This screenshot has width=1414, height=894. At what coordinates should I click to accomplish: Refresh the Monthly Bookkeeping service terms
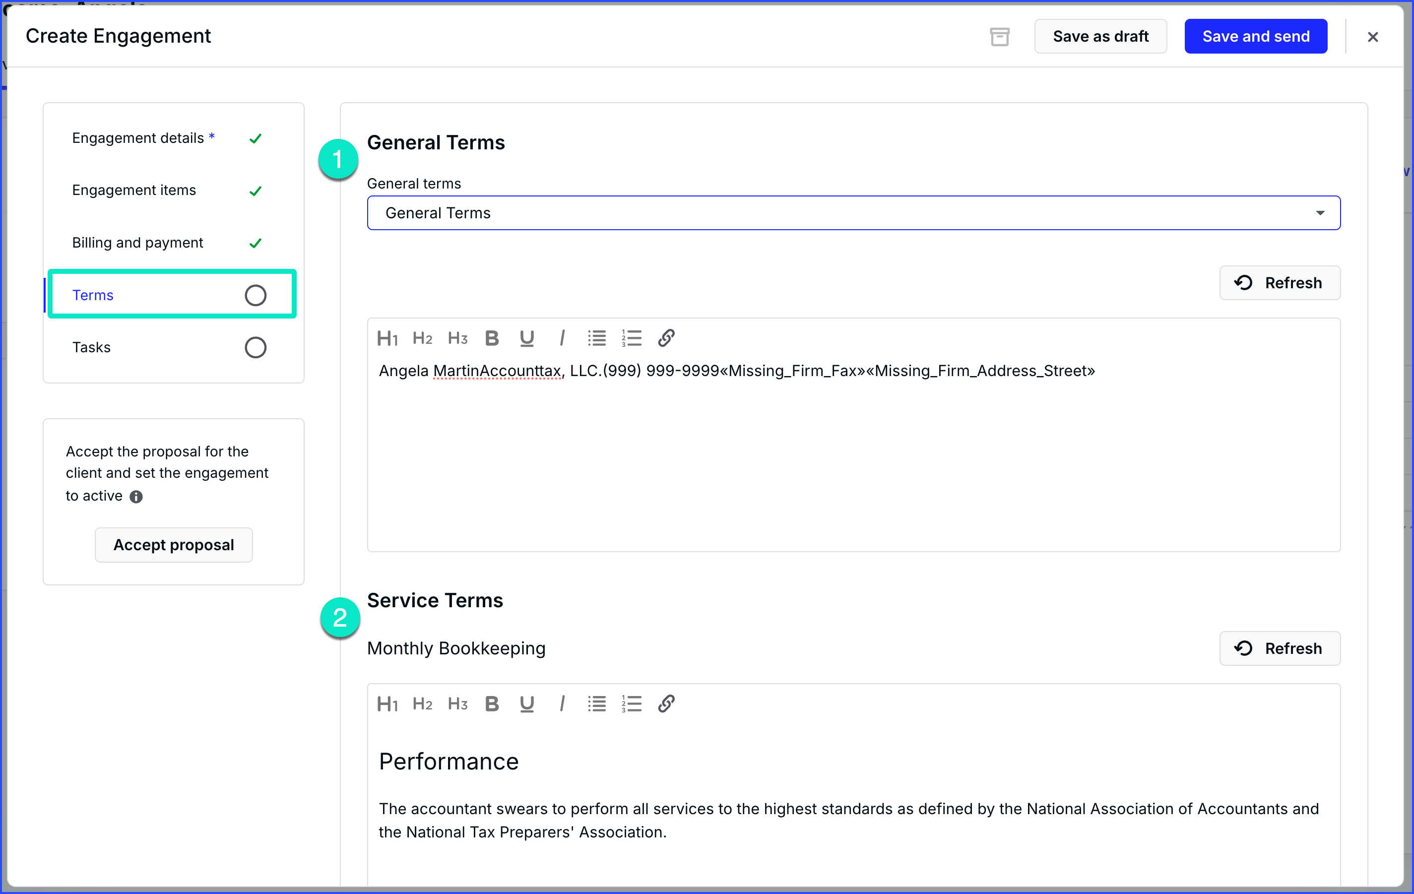[1280, 648]
